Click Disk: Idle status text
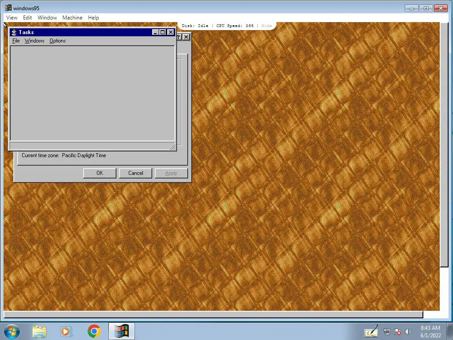This screenshot has height=340, width=453. click(195, 26)
